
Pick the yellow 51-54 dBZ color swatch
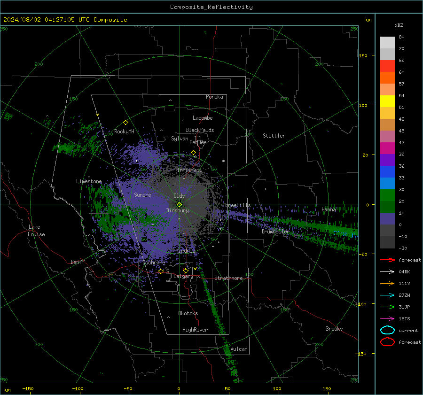[x=387, y=101]
